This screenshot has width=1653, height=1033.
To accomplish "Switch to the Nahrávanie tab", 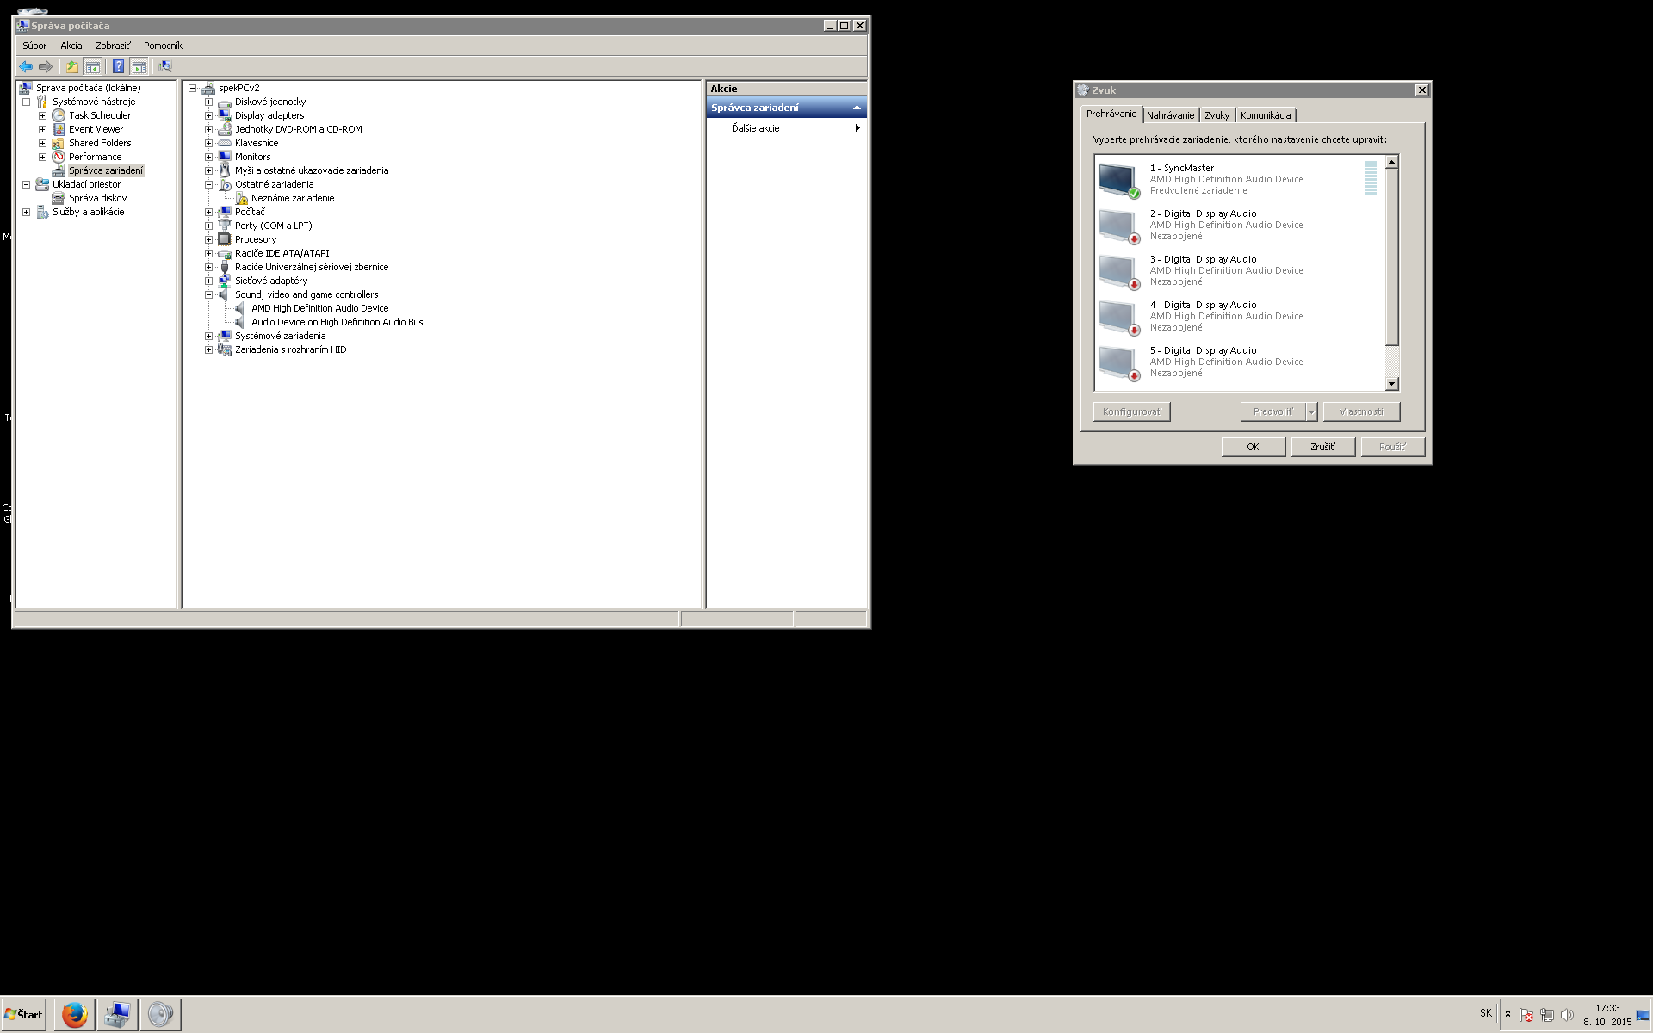I will pos(1170,115).
